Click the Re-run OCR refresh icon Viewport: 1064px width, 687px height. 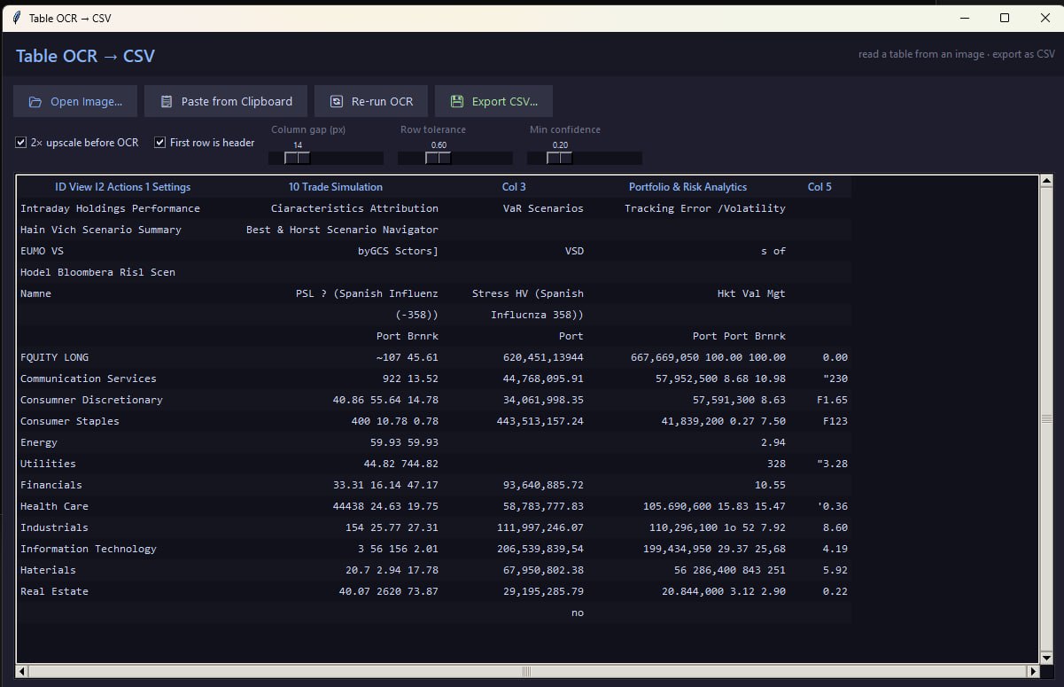point(336,102)
